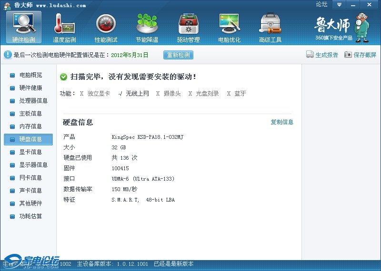Select 显卡信息 in the sidebar
The width and height of the screenshot is (381, 271).
pos(30,152)
